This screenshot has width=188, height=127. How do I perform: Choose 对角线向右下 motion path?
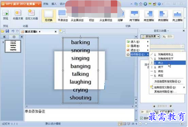pos(167,59)
